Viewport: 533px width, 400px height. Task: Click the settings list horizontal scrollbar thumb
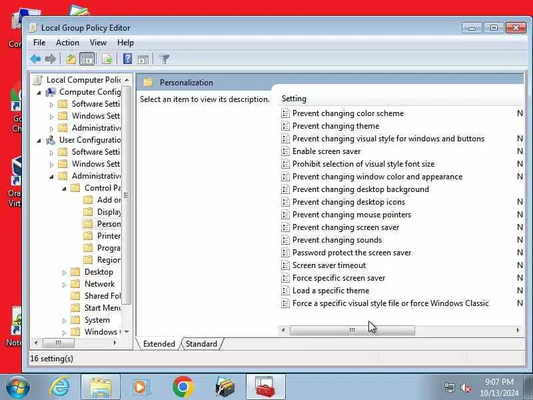tap(352, 330)
